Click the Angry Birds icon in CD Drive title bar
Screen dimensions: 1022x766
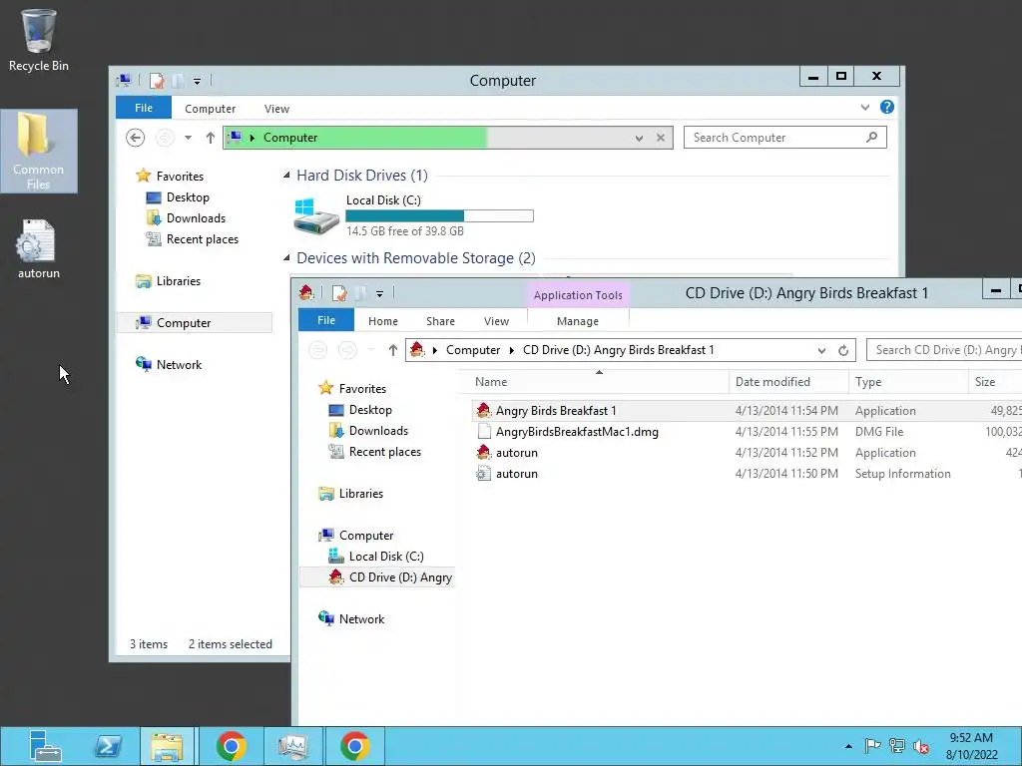306,293
